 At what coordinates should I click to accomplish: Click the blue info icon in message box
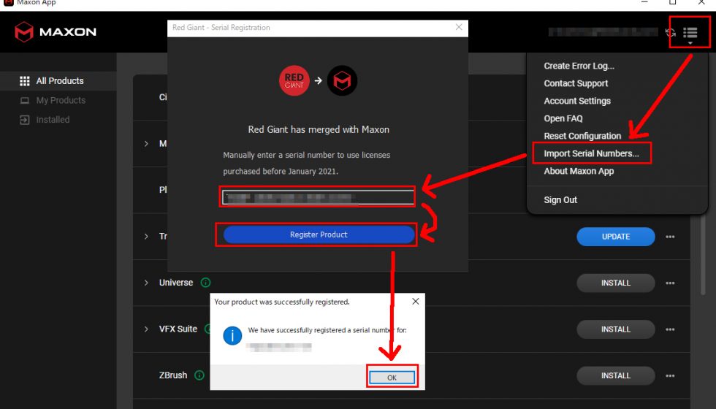click(232, 336)
